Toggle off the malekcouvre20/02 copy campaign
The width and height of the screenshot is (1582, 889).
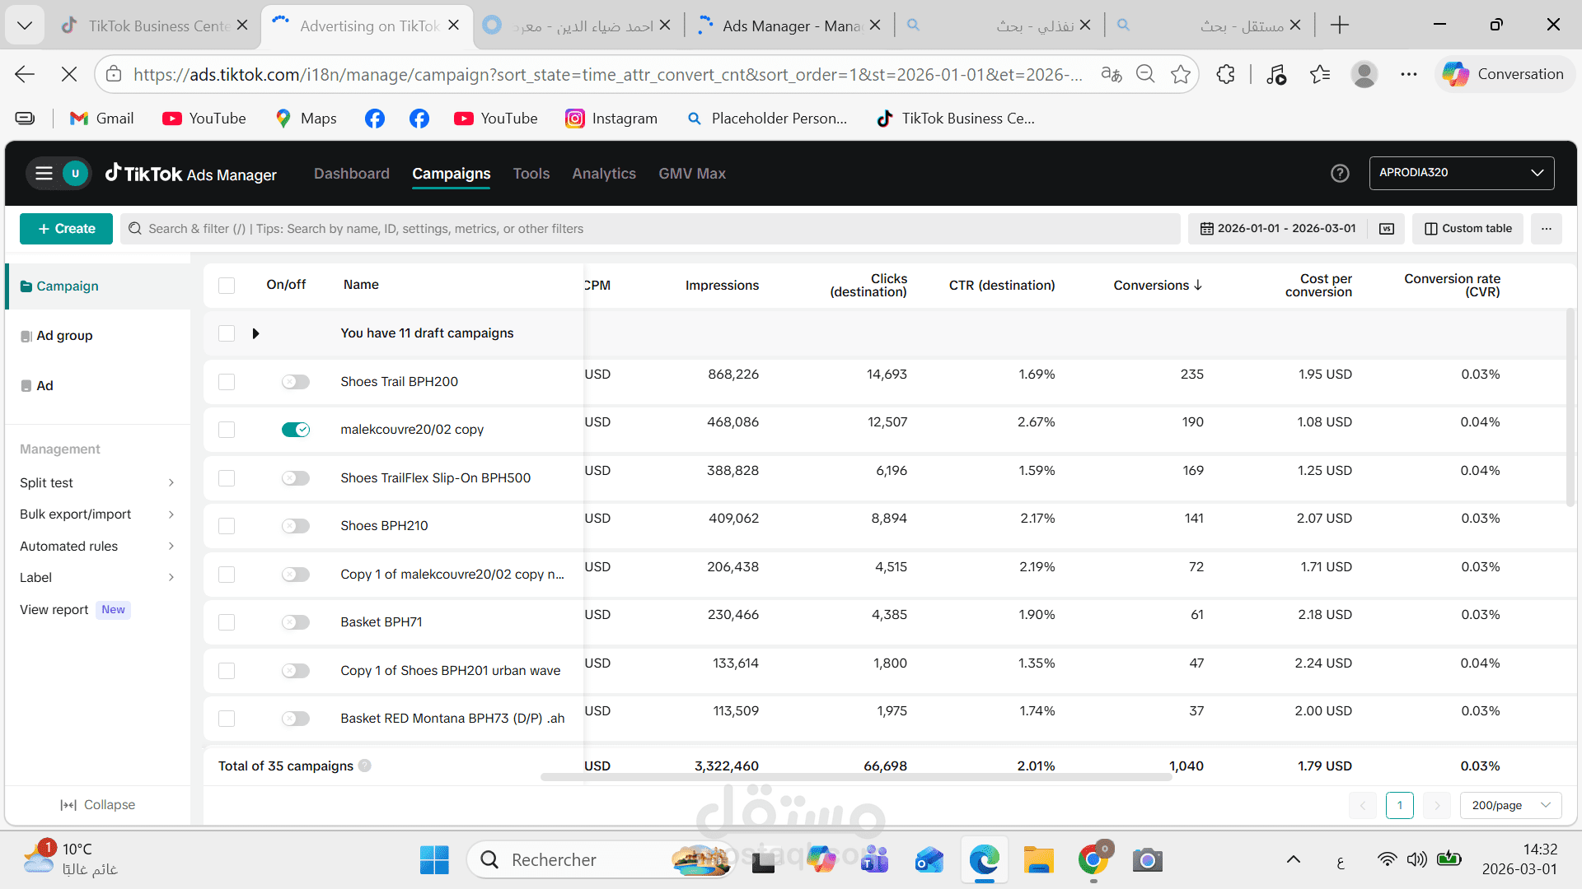tap(295, 430)
